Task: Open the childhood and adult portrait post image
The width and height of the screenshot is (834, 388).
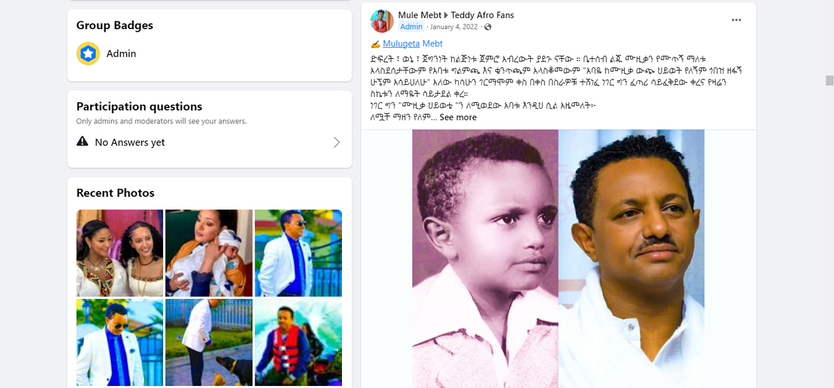Action: tap(558, 259)
